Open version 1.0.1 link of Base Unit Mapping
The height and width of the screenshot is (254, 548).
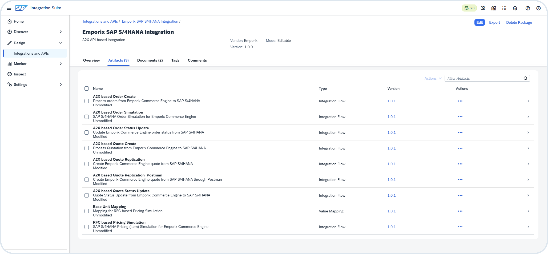point(392,211)
